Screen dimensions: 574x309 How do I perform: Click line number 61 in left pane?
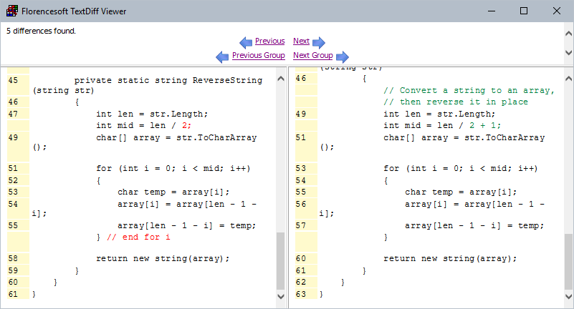pyautogui.click(x=13, y=294)
